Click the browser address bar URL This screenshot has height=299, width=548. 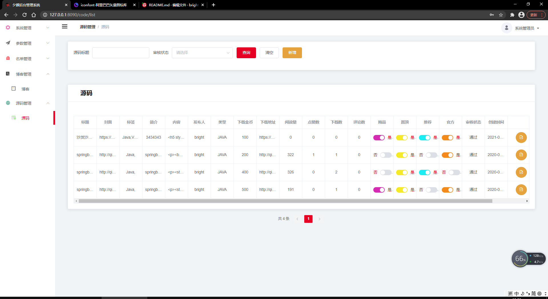(72, 15)
